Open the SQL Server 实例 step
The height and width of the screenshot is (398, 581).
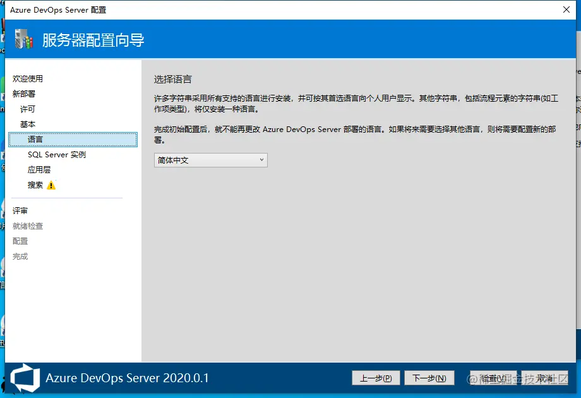point(57,155)
